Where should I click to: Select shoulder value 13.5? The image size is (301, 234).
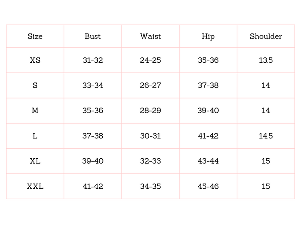(266, 60)
